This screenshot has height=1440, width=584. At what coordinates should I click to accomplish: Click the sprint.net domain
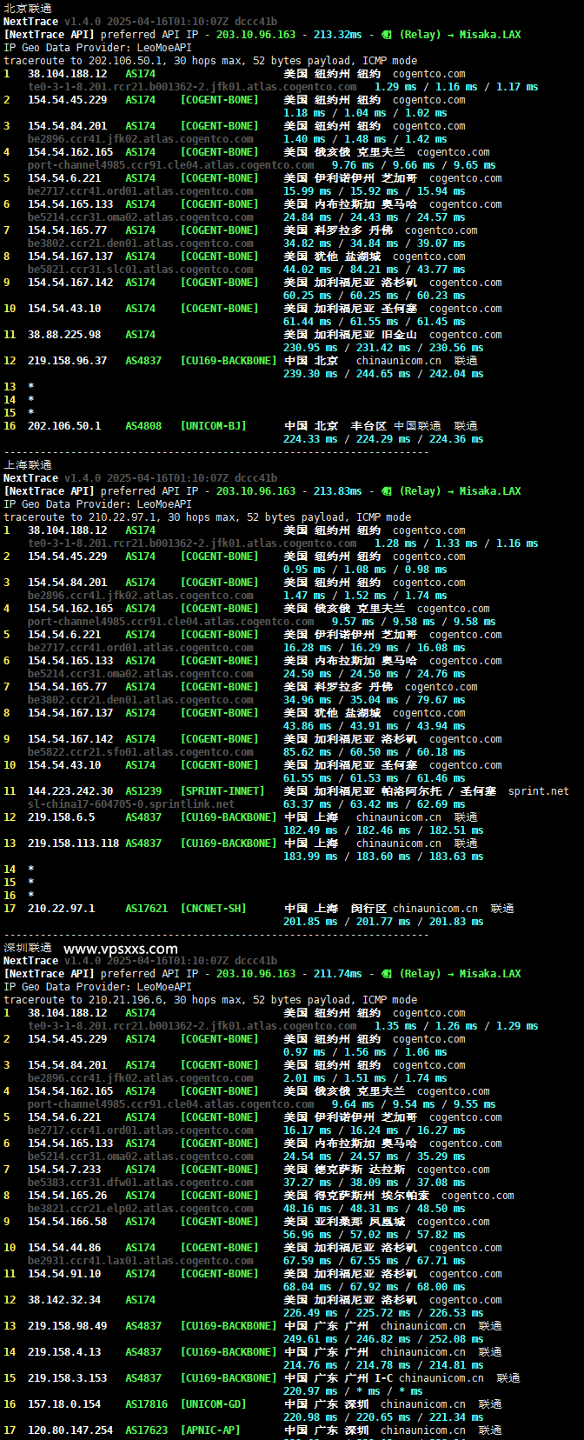tap(539, 791)
